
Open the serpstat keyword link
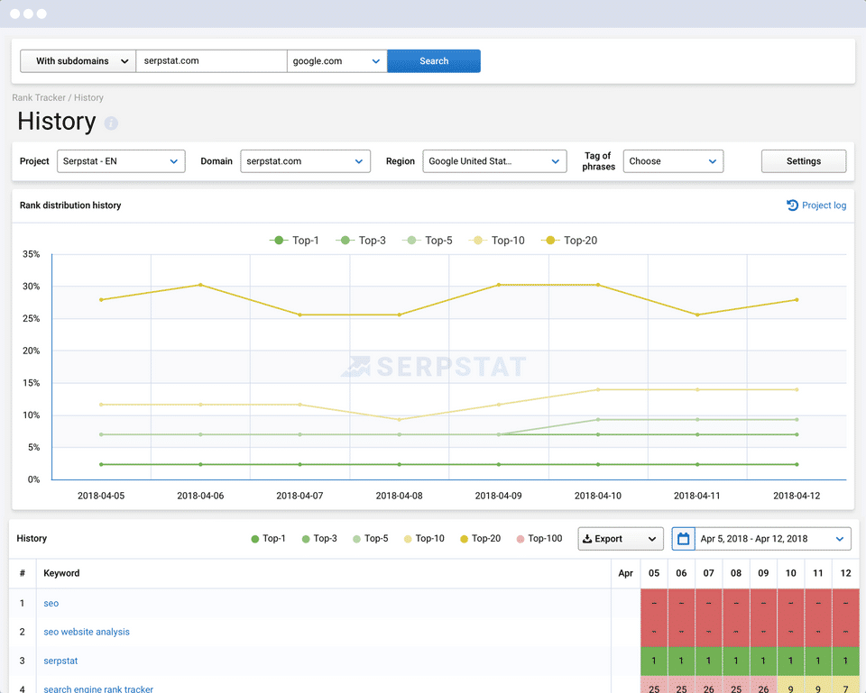pyautogui.click(x=60, y=661)
